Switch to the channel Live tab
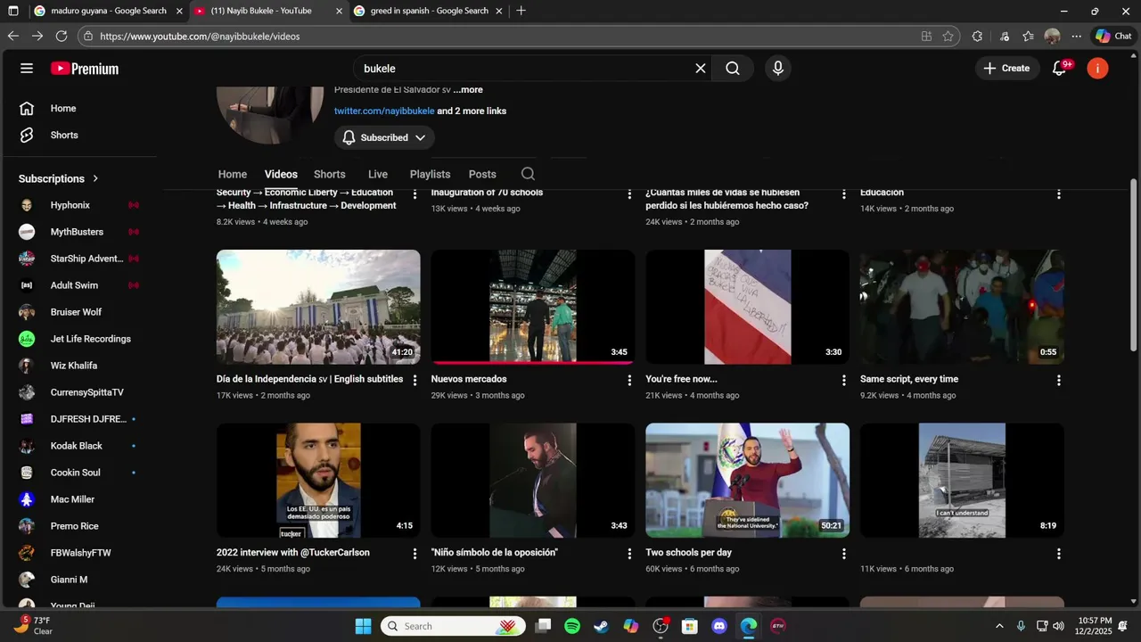1141x642 pixels. 378,174
